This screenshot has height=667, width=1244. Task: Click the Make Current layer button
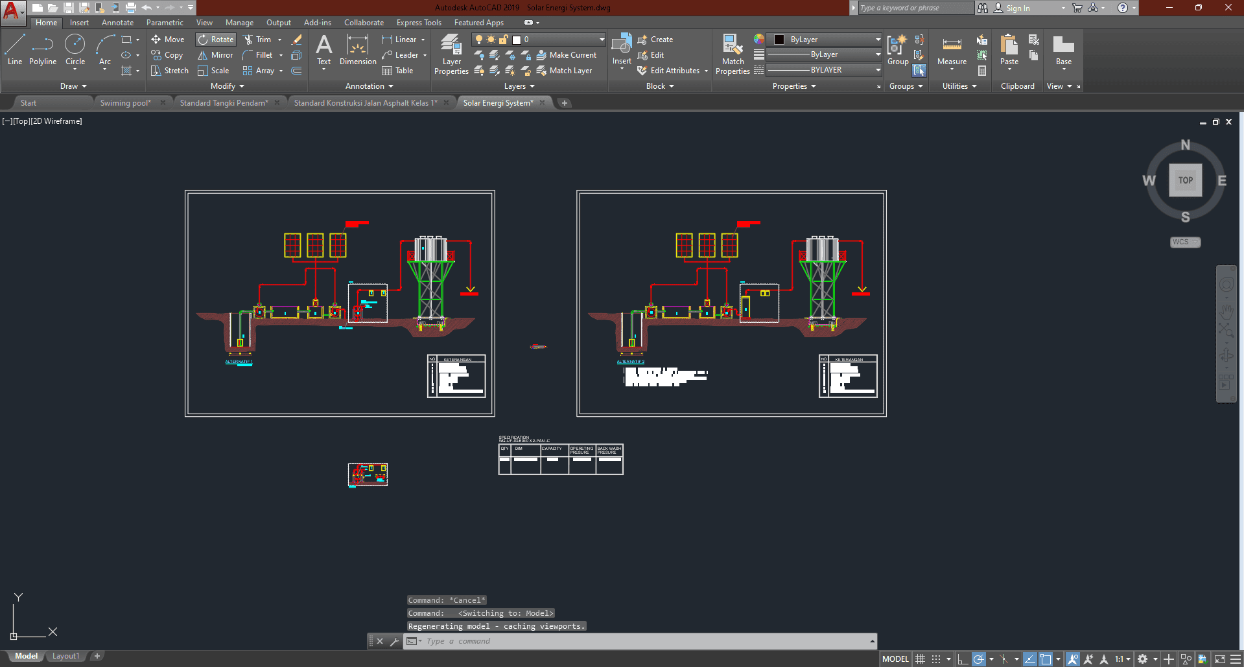click(x=566, y=55)
